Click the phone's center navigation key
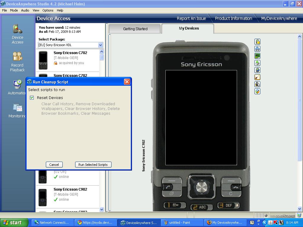303x227 pixels. coord(202,187)
